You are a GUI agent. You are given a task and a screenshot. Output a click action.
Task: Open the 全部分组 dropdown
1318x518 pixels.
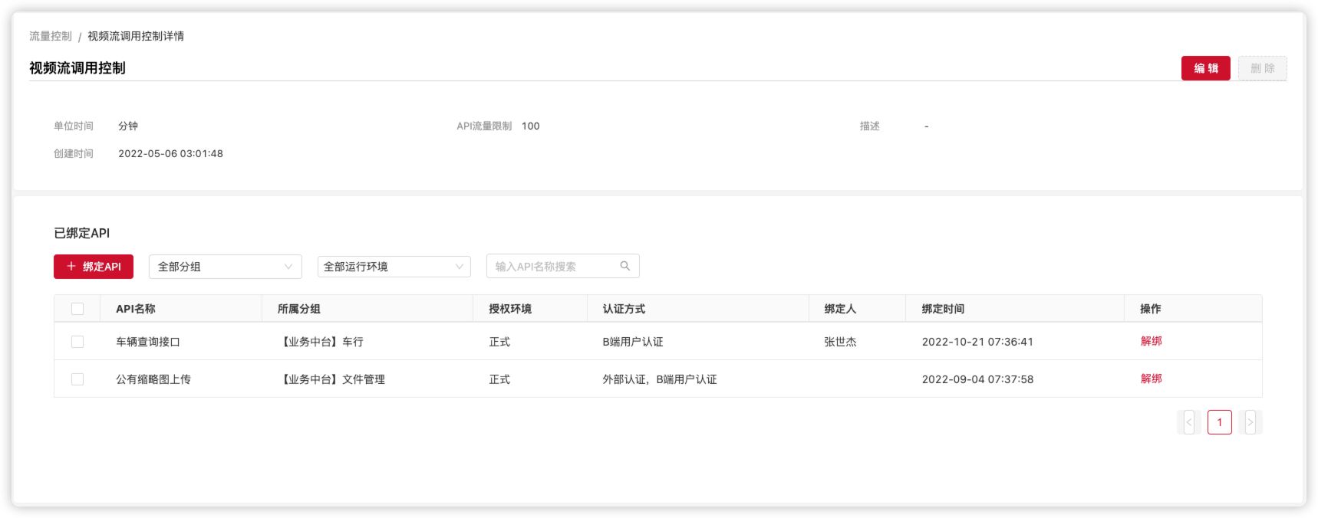click(225, 267)
